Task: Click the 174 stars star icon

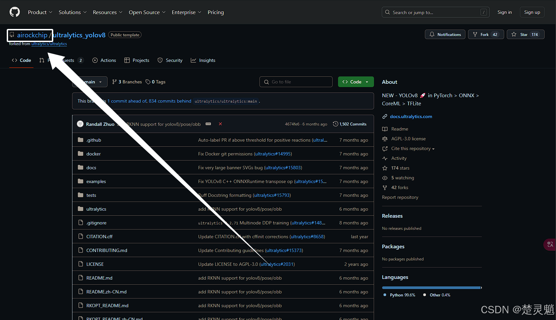Action: (x=385, y=168)
